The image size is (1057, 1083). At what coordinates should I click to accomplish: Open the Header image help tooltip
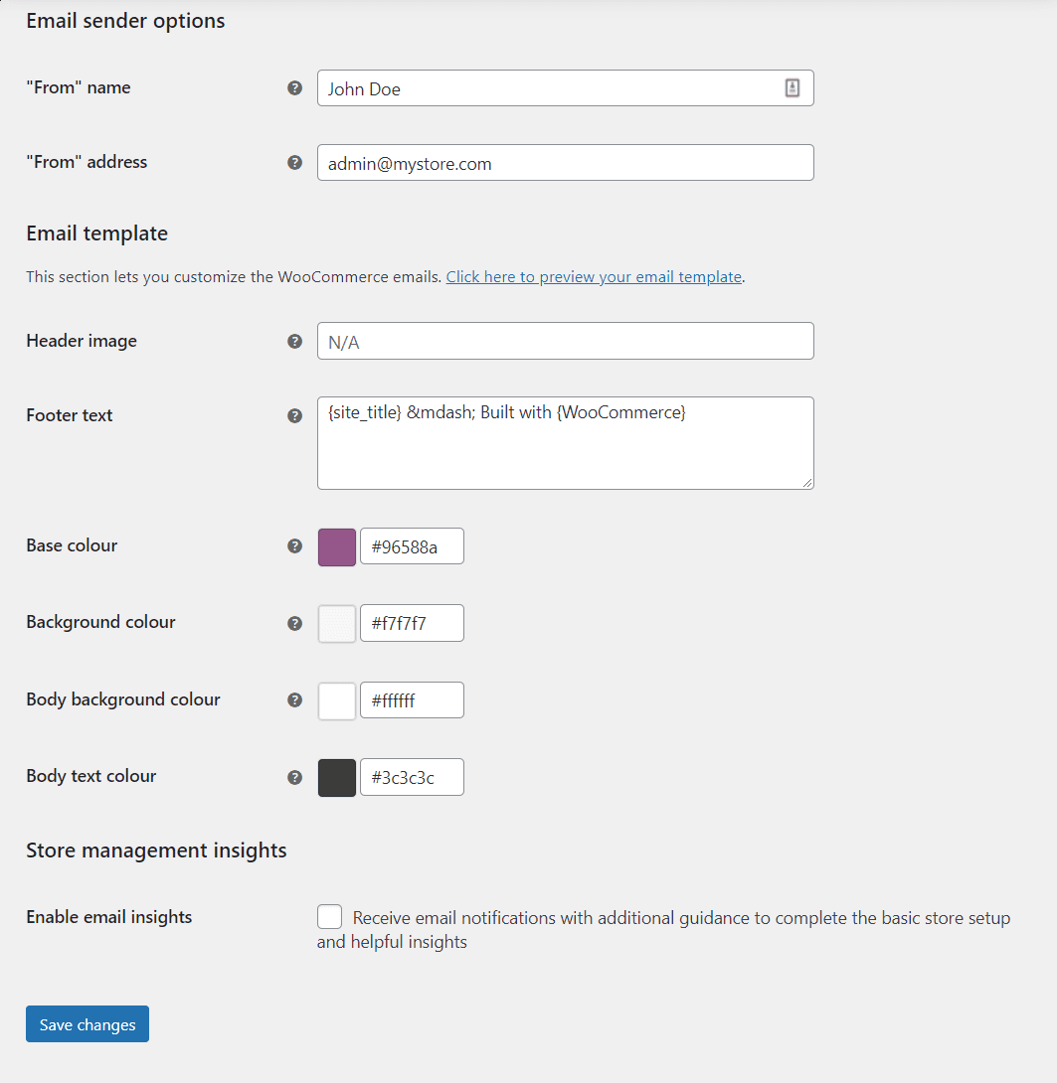(x=294, y=341)
